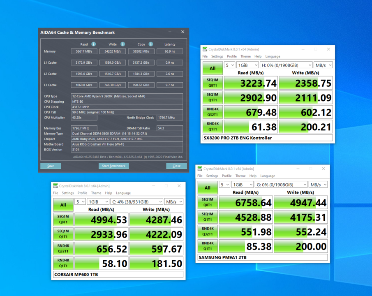Open MB/s unit dropdown in SX8200 window

click(323, 65)
